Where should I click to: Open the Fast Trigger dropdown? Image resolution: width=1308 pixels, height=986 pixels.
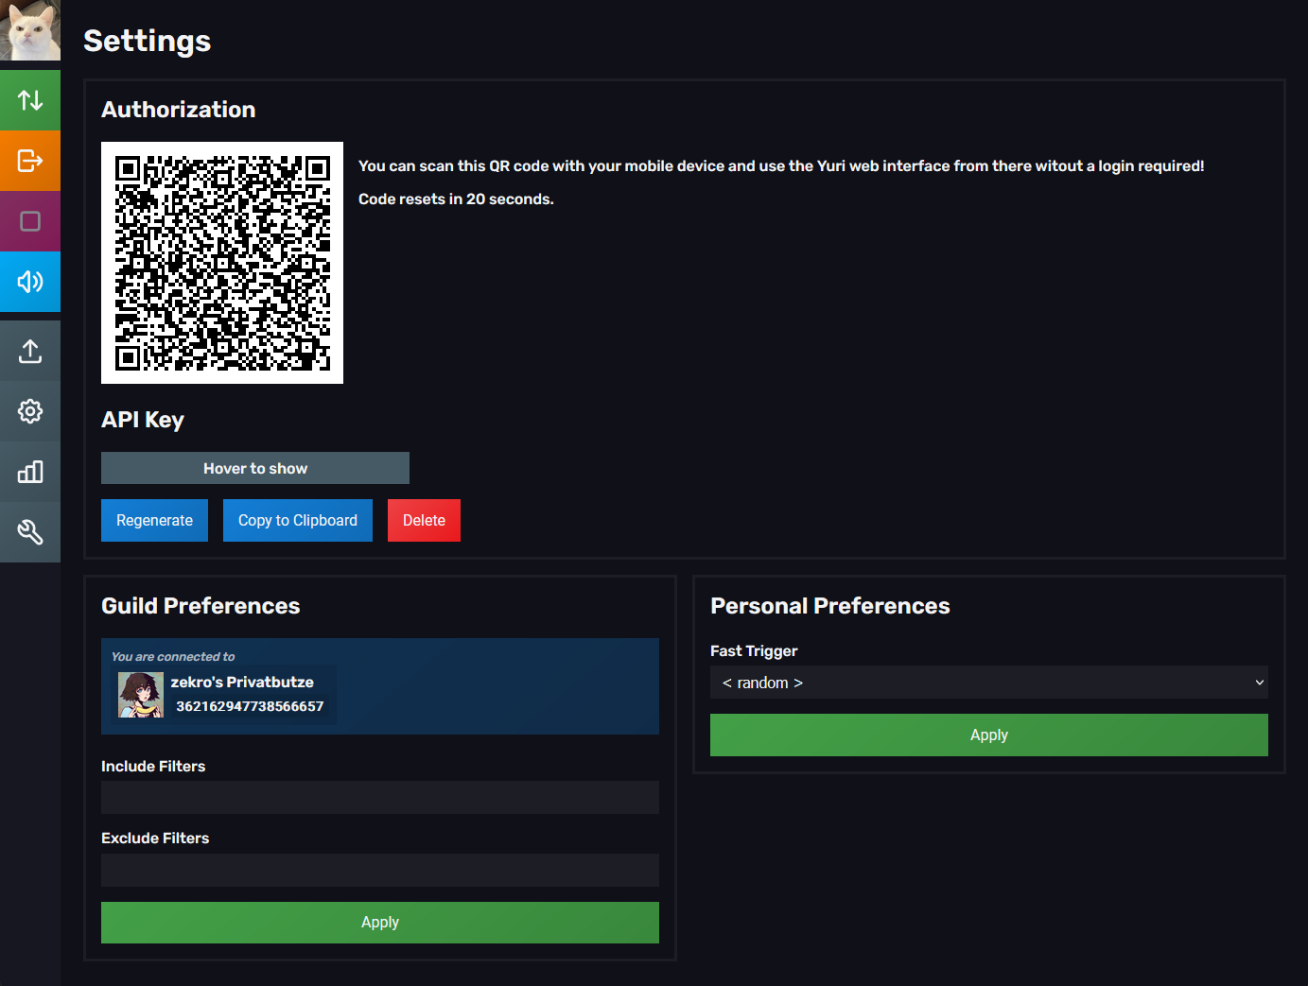point(989,683)
